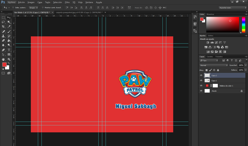Select the Crop tool
The width and height of the screenshot is (248, 146).
click(x=3, y=26)
